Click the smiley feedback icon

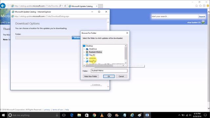[x=208, y=6]
